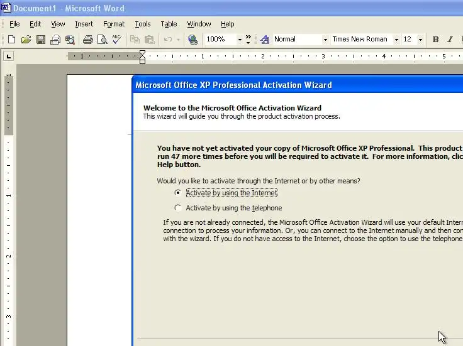
Task: Open the 100% zoom dropdown
Action: 240,39
